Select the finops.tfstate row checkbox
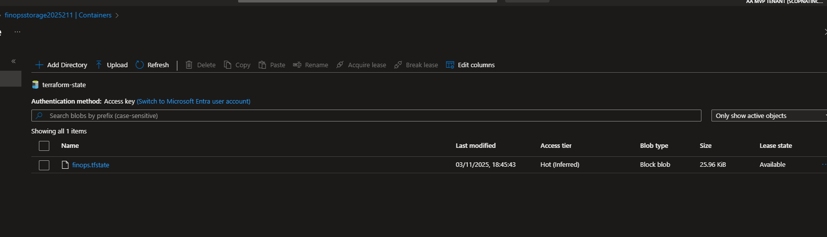The image size is (827, 237). [44, 165]
